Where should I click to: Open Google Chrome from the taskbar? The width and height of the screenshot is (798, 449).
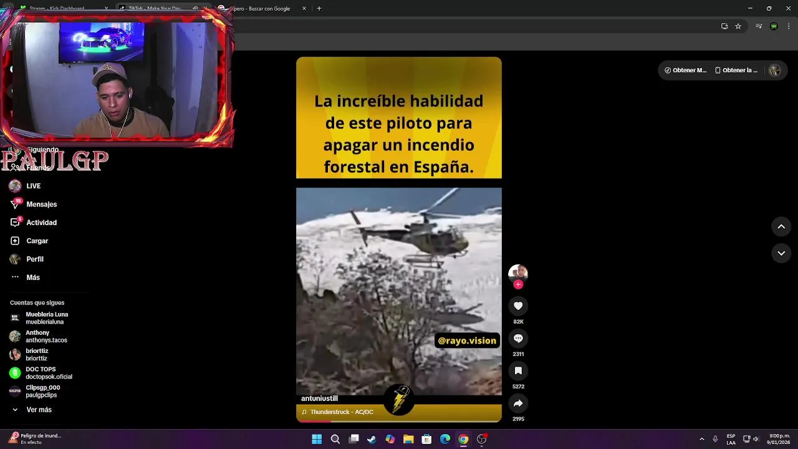click(463, 439)
